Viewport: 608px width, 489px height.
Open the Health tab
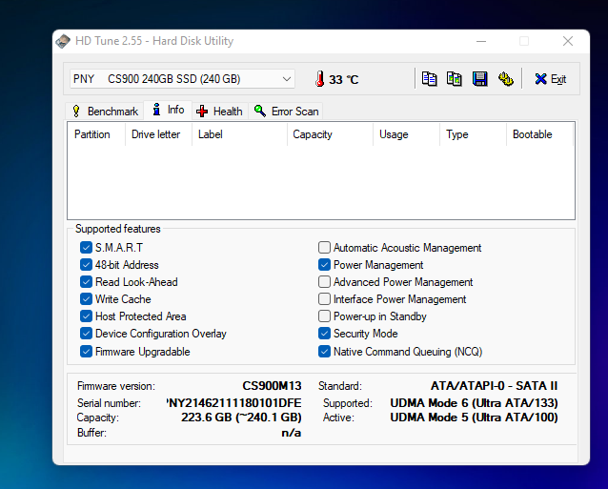pos(219,112)
